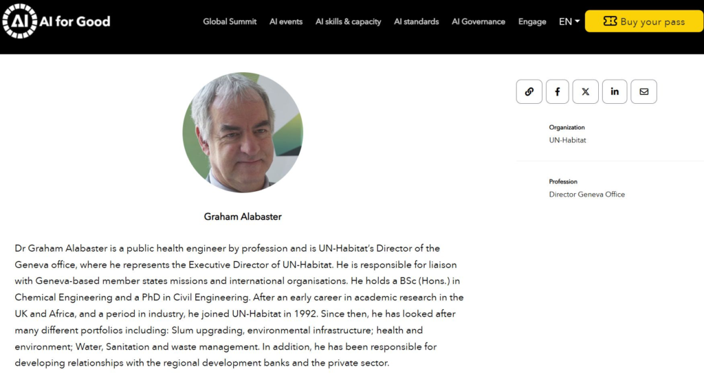Screen dimensions: 704x378
Task: Share the profile on X
Action: (586, 91)
